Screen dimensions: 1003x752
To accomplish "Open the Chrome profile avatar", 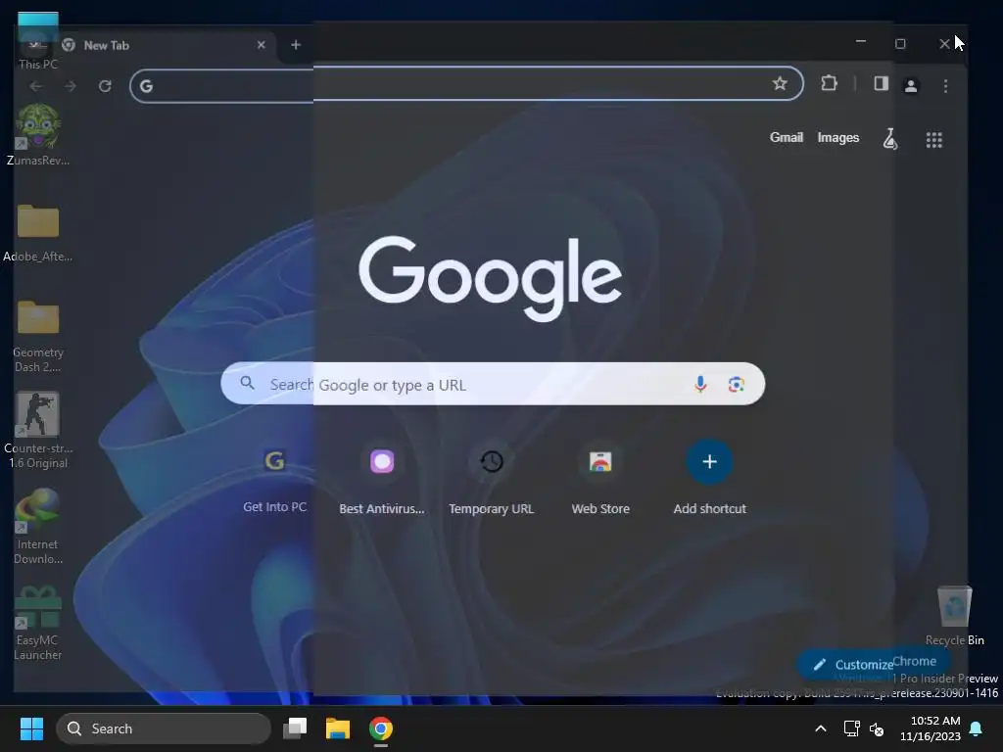I will point(911,85).
